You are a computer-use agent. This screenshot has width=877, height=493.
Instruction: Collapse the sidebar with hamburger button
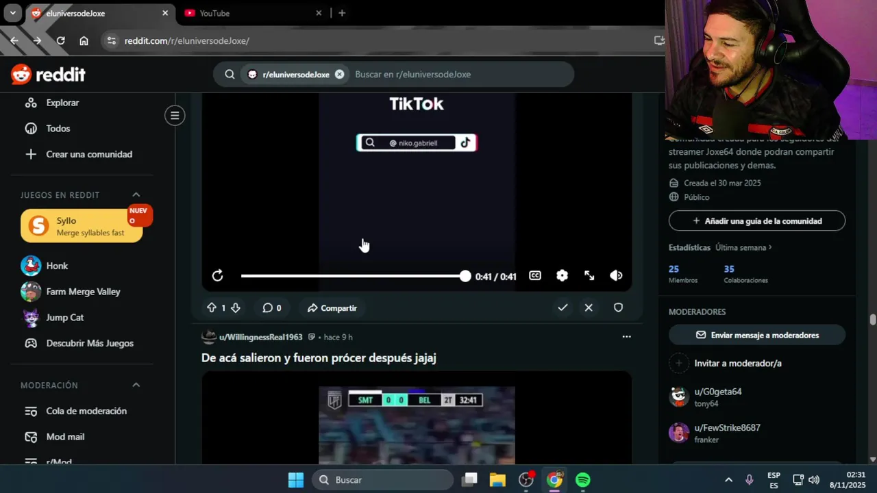coord(175,116)
